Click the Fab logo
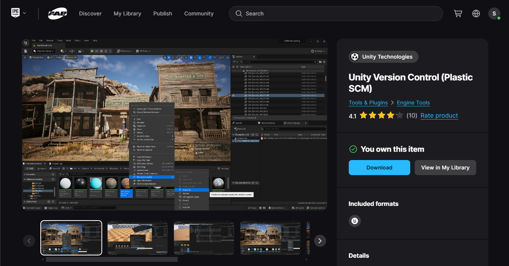 coord(58,14)
